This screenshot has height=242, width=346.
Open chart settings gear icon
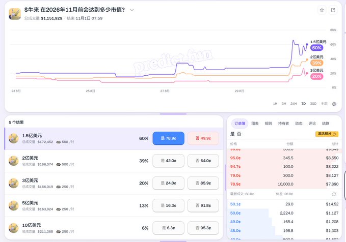[334, 104]
